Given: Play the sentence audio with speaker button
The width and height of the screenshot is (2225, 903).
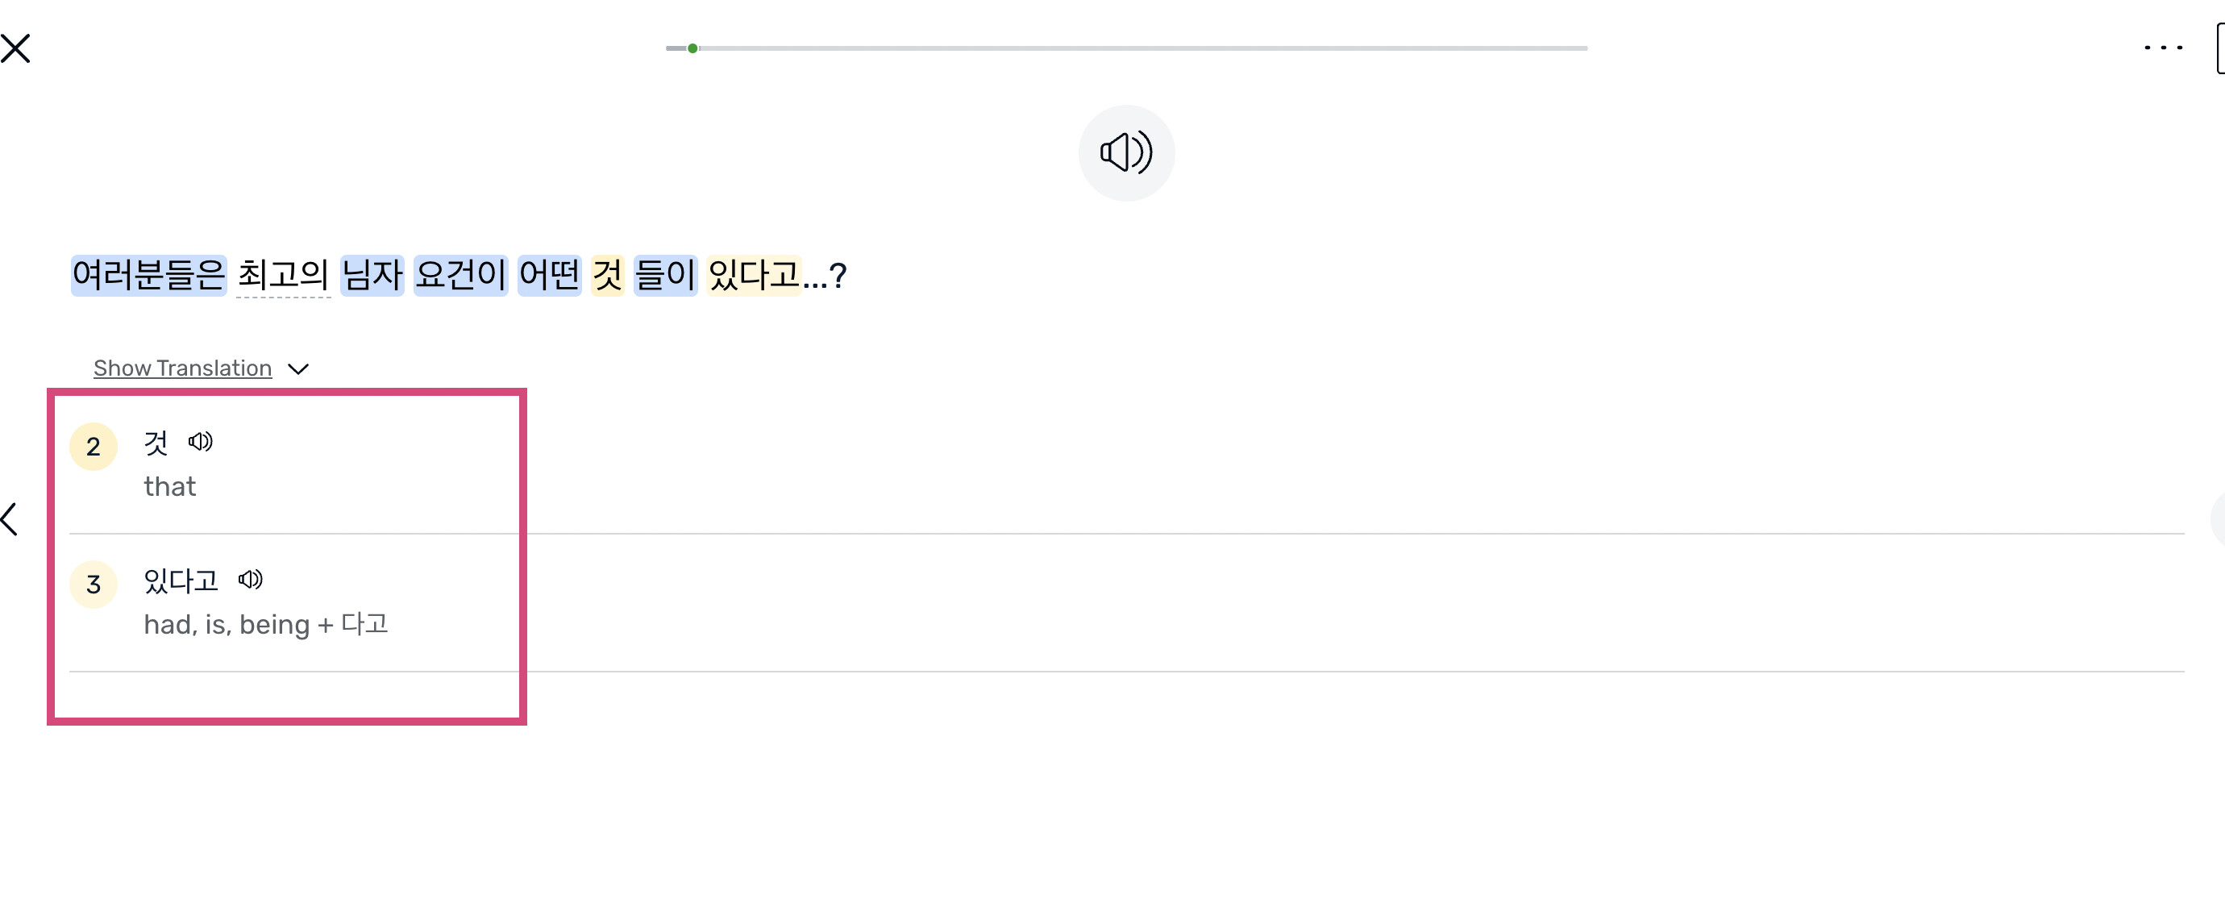Looking at the screenshot, I should 1126,153.
